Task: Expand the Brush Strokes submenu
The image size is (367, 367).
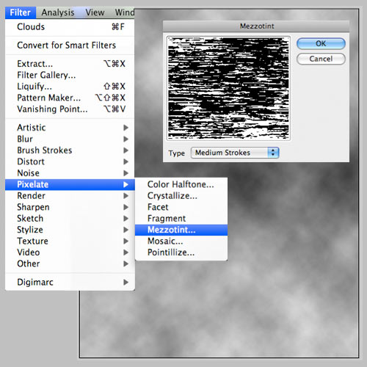Action: click(x=70, y=150)
